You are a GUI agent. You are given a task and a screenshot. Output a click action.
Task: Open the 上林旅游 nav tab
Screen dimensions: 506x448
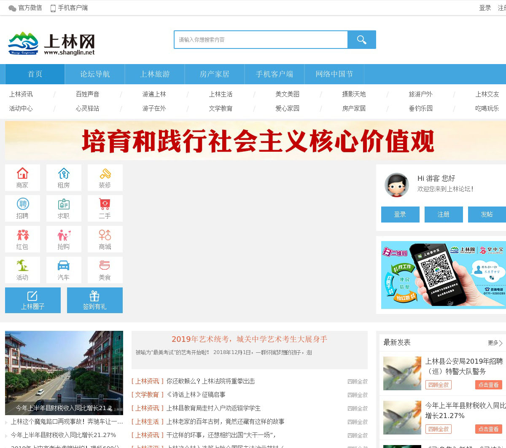coord(155,74)
